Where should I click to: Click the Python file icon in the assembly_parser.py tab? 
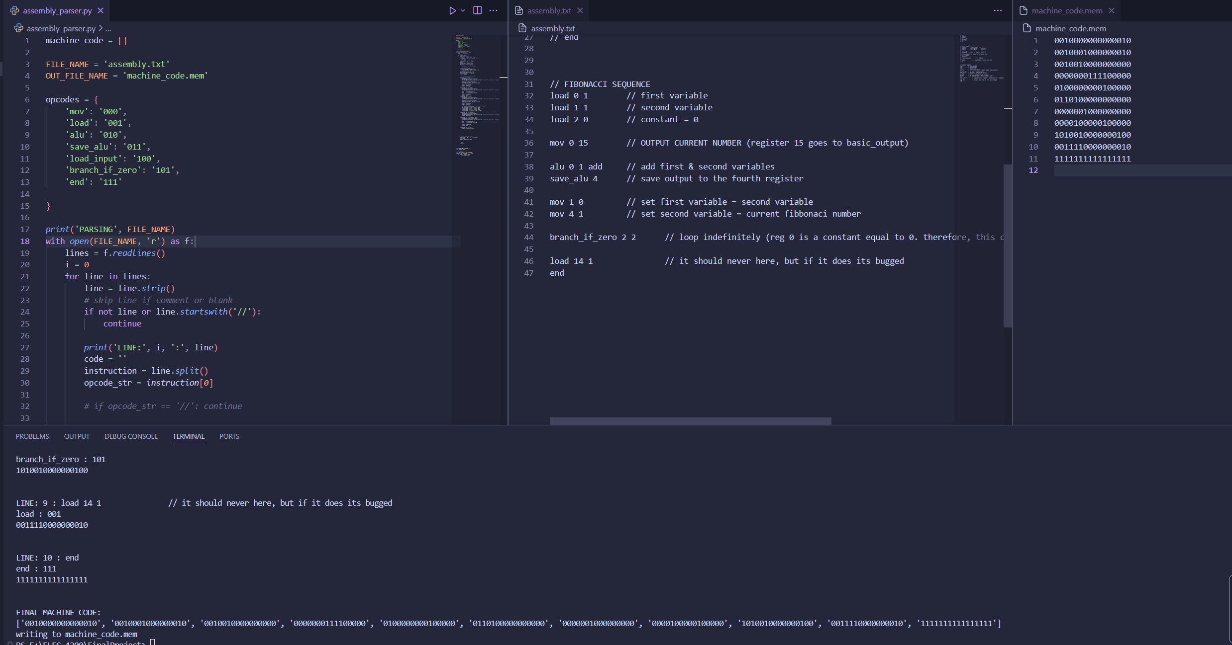click(x=14, y=10)
